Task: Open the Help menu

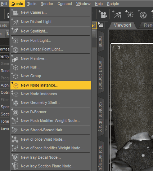Action: (x=99, y=4)
